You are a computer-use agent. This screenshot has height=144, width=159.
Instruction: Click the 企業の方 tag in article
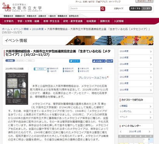pyautogui.click(x=98, y=69)
